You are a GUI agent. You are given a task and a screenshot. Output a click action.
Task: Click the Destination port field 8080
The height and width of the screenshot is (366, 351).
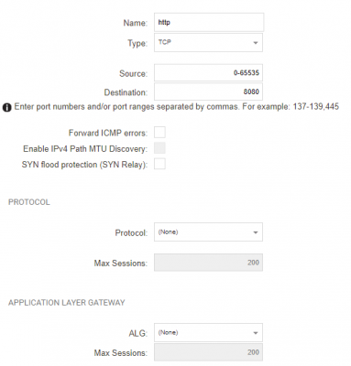pos(208,91)
